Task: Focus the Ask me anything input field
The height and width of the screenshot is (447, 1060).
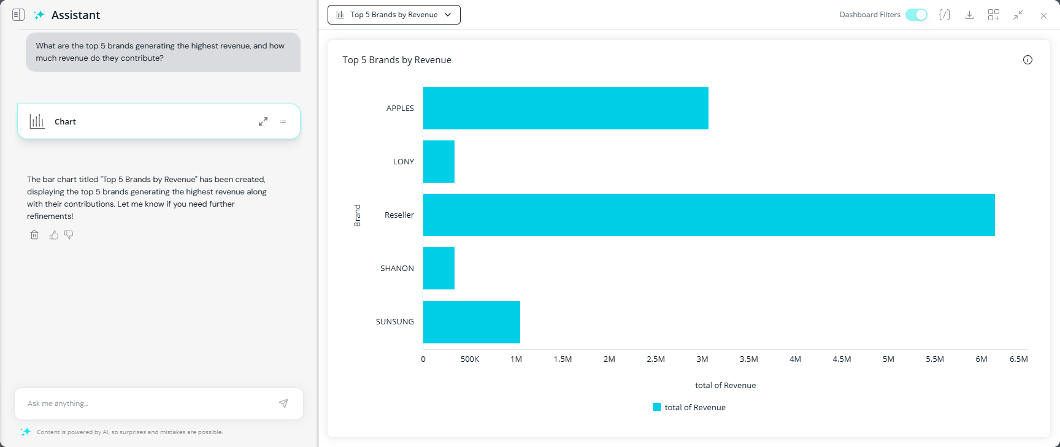Action: coord(147,403)
